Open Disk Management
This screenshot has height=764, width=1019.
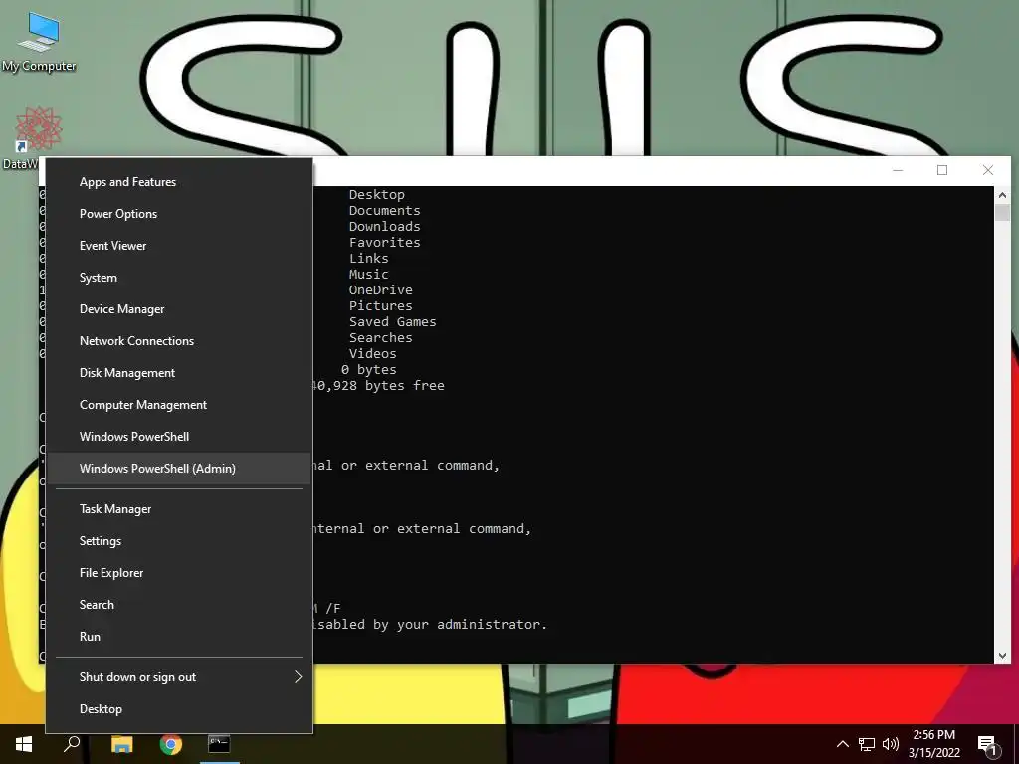coord(179,373)
